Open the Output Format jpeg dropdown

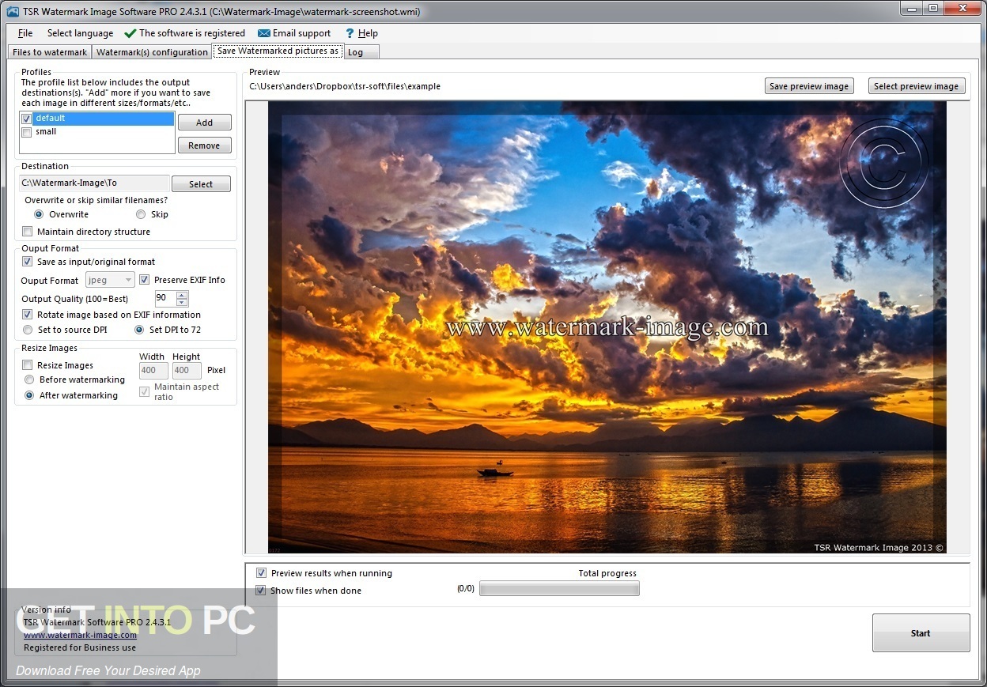(x=110, y=280)
